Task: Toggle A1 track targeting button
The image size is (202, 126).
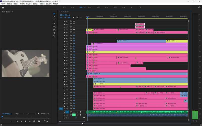Action: point(67,112)
